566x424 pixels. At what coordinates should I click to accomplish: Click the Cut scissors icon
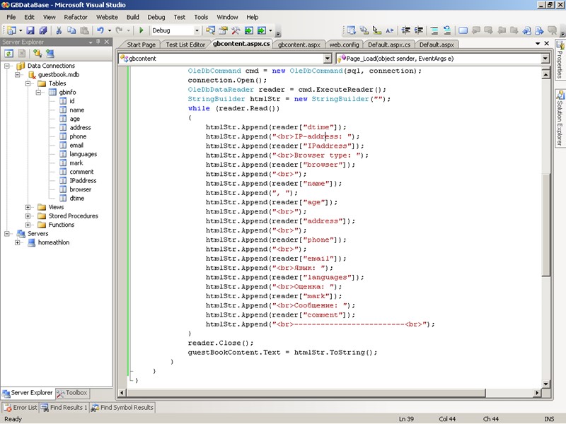tap(59, 30)
